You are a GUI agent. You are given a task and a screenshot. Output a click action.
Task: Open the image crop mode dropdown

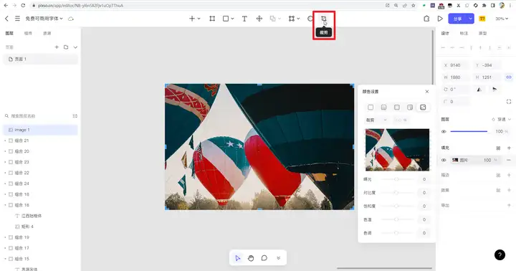(376, 120)
